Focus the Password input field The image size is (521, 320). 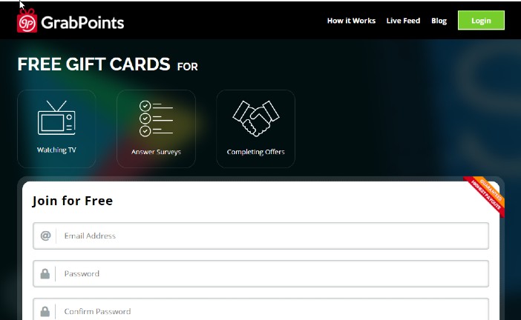260,273
